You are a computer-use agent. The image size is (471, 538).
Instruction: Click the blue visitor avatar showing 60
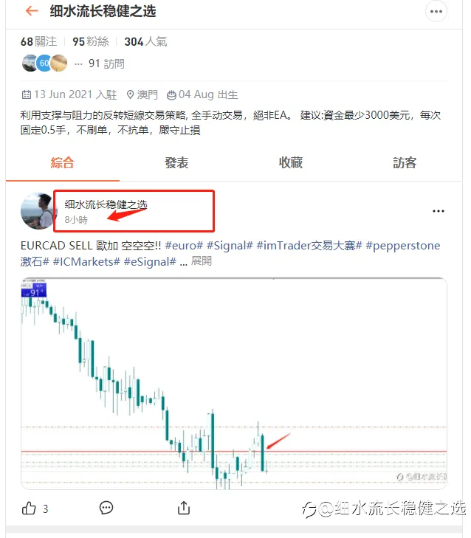(44, 63)
